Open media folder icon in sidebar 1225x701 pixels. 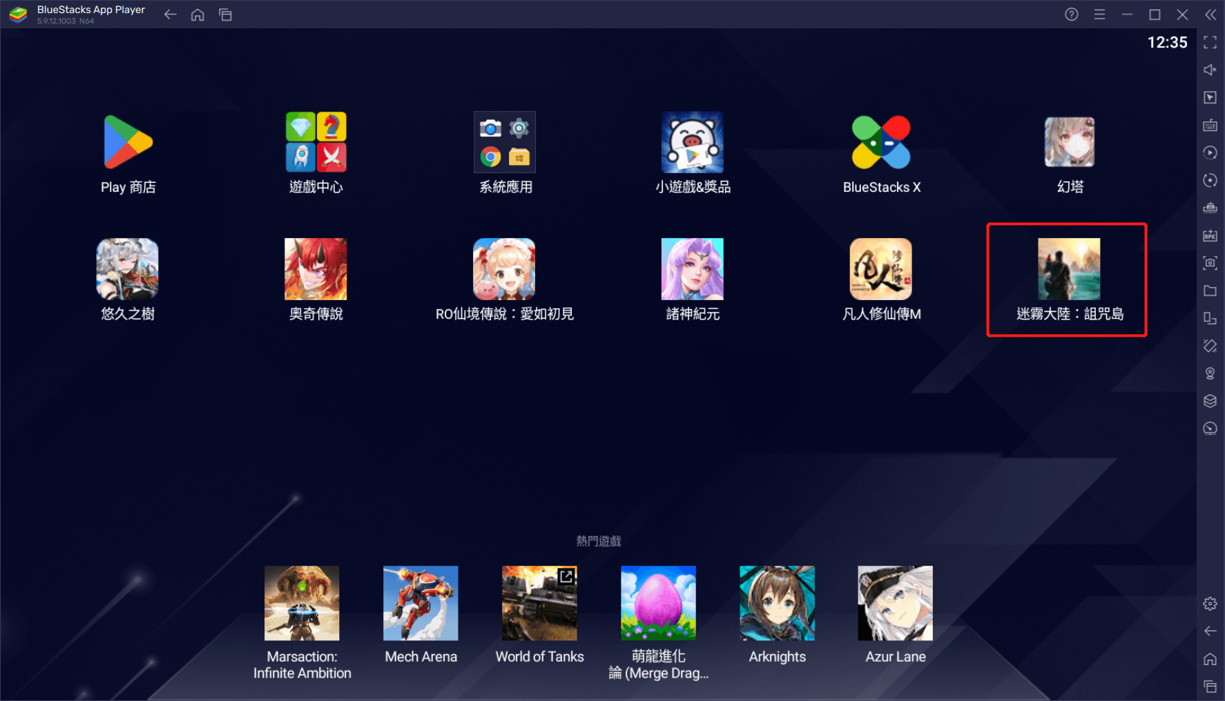pos(1210,290)
